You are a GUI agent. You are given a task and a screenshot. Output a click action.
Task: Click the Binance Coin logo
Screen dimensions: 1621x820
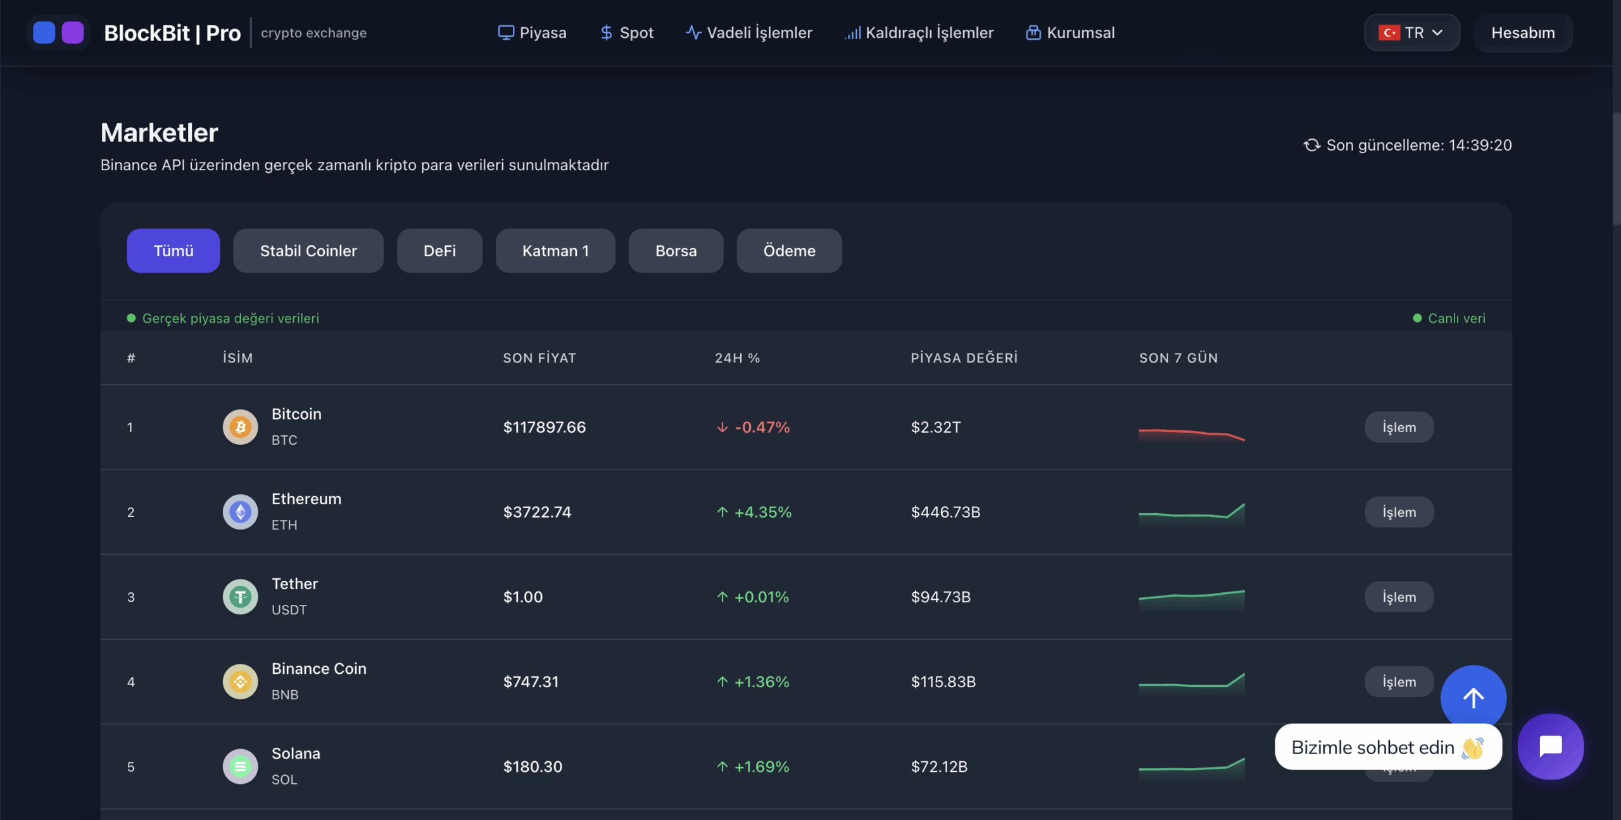click(240, 681)
